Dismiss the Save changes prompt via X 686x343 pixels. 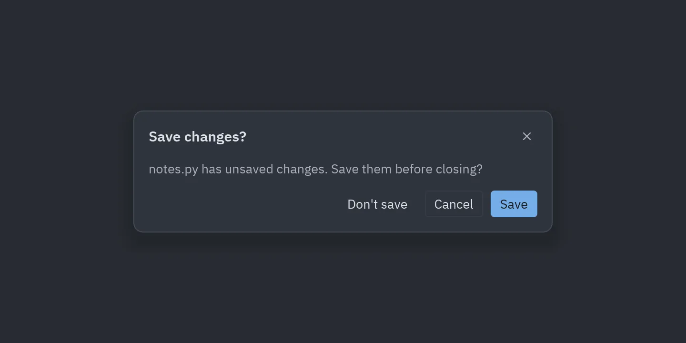[526, 136]
